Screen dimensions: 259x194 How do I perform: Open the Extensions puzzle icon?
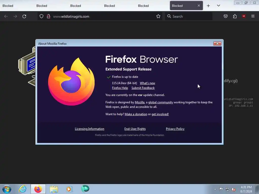click(x=235, y=16)
